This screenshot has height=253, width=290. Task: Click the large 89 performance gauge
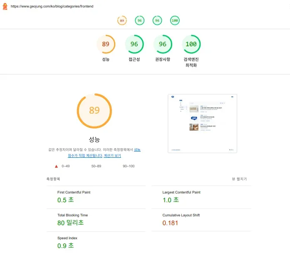[94, 110]
